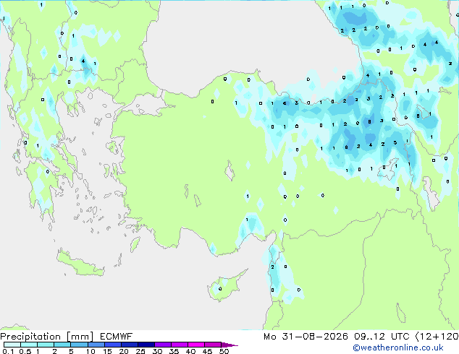Viewport: 459px width, 354px height.
Task: Click the over-50 mm arrow tip of the legend
Action: 230,345
